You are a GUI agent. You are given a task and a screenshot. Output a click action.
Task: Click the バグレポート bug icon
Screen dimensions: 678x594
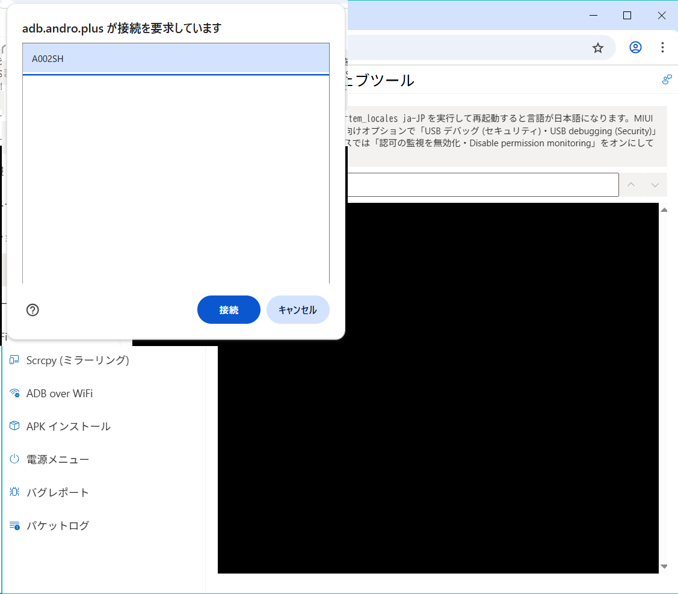14,492
